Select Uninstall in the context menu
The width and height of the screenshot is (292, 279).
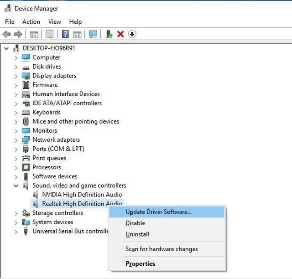coord(137,234)
